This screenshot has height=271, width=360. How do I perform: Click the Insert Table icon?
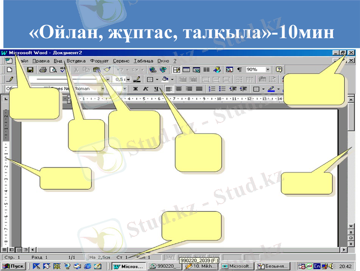tap(186, 70)
